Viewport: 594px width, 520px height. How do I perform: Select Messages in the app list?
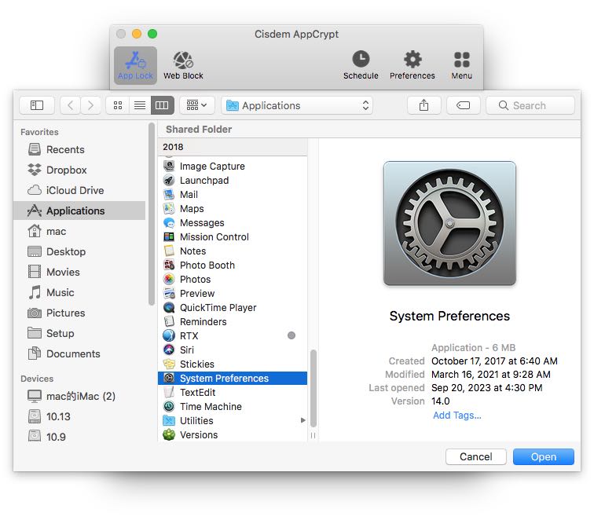tap(233, 223)
